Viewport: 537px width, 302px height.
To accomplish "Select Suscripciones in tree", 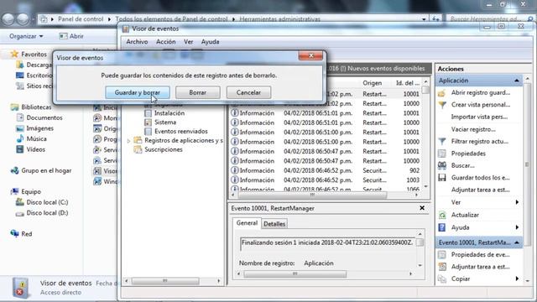I will [x=164, y=149].
